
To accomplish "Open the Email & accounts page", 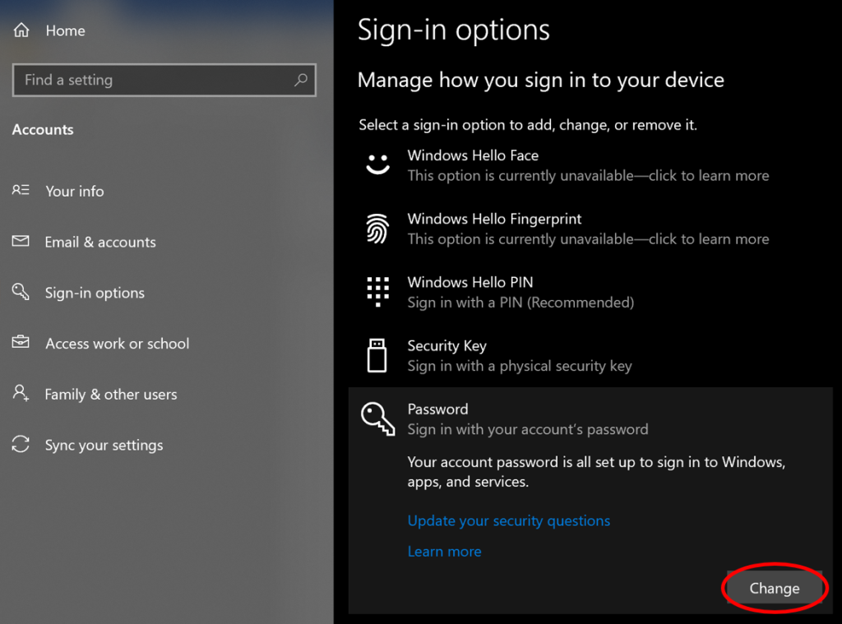I will [x=100, y=242].
